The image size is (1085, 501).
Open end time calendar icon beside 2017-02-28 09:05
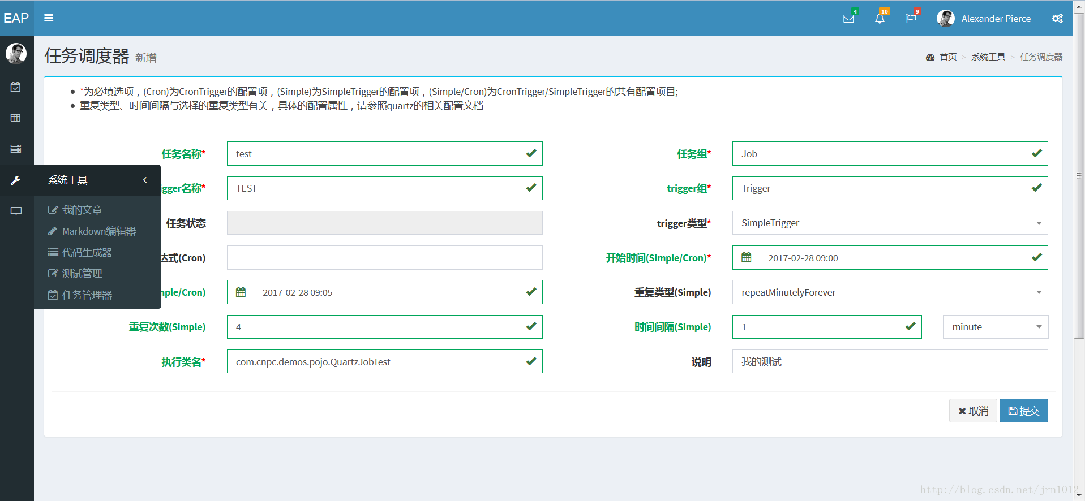tap(241, 292)
